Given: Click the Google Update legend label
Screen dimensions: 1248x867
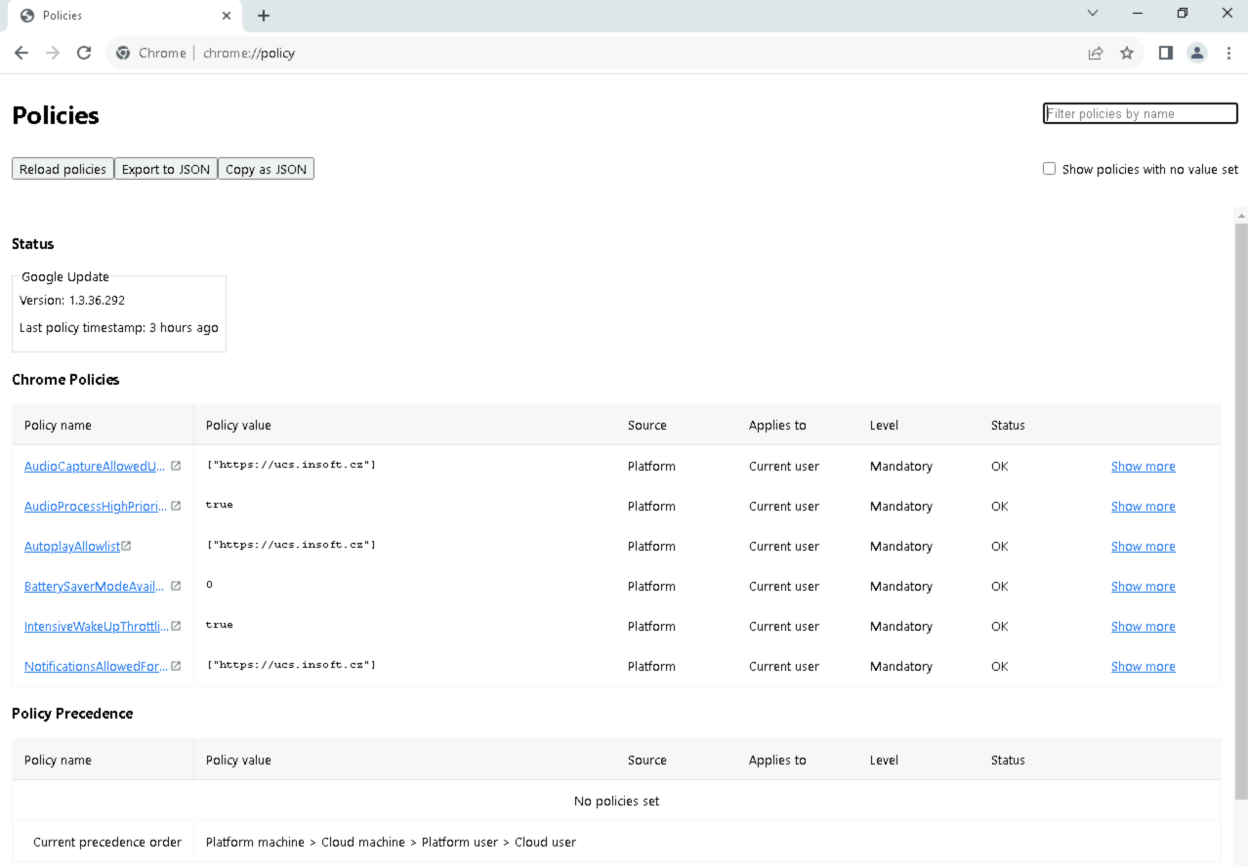Looking at the screenshot, I should click(65, 277).
